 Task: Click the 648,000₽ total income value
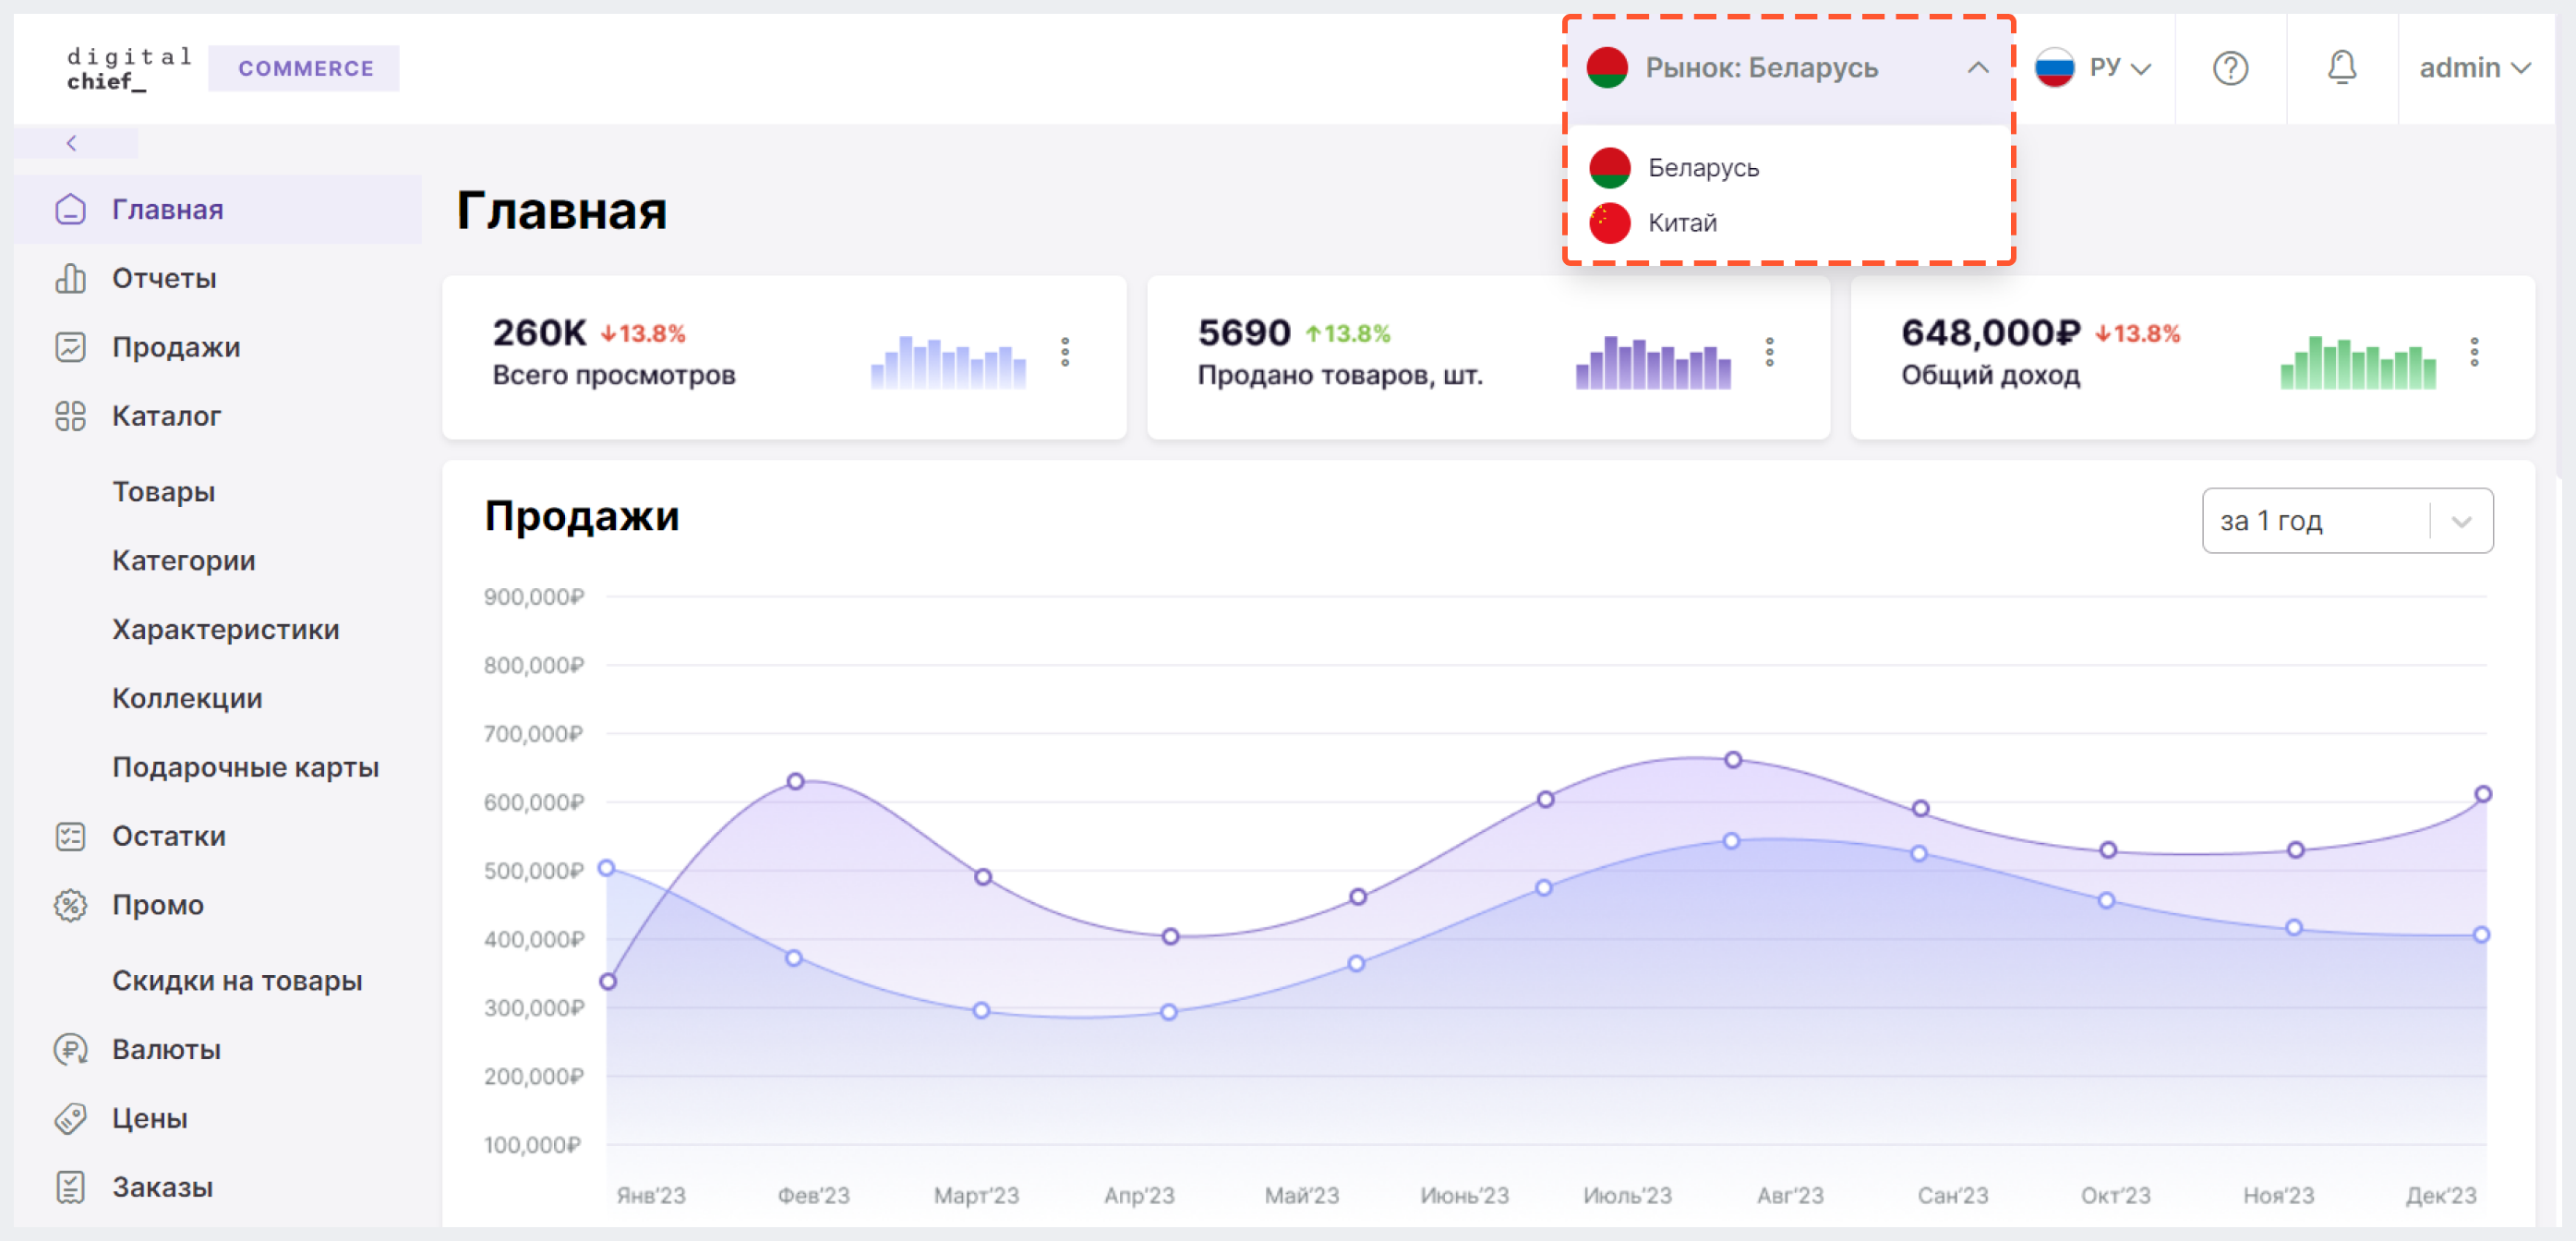point(1990,332)
